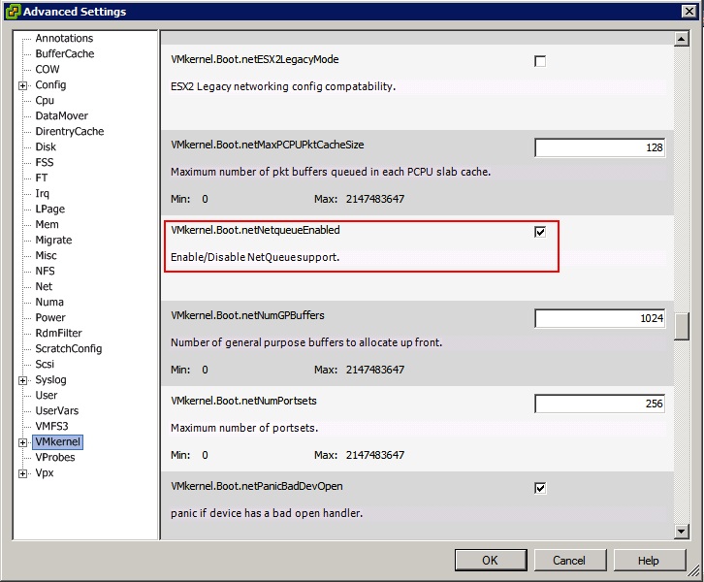The width and height of the screenshot is (704, 582).
Task: Select Config in the tree
Action: (50, 85)
